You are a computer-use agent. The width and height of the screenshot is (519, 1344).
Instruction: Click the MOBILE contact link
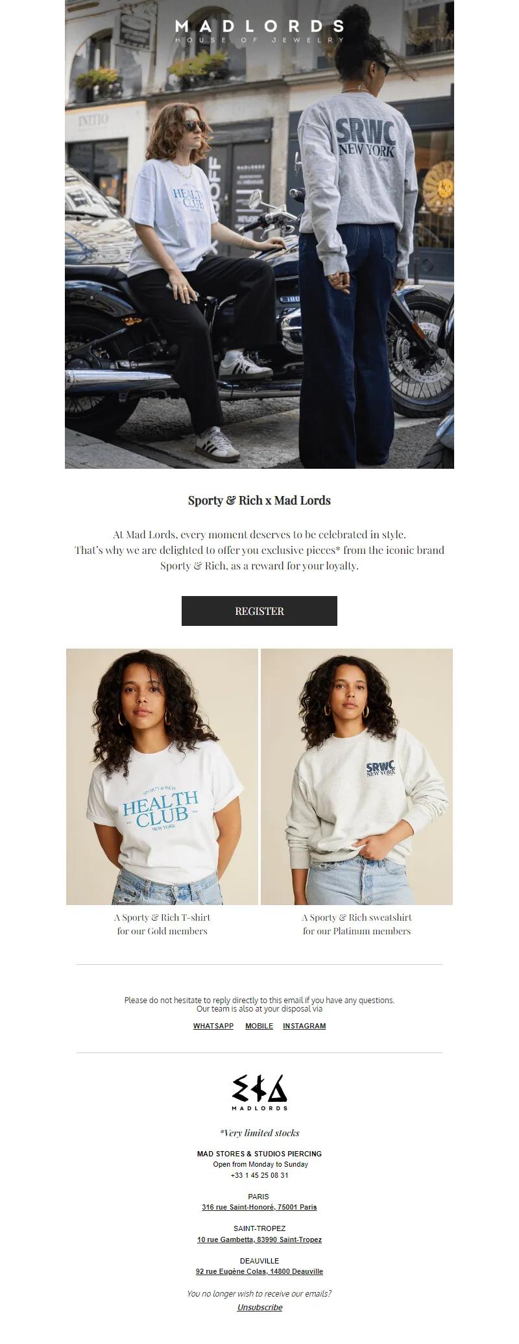coord(259,1026)
